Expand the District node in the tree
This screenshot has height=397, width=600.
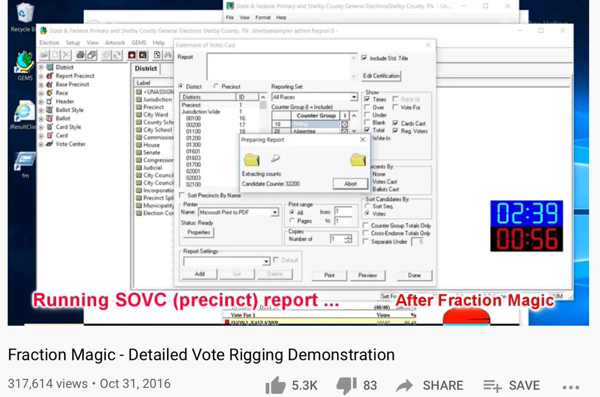(41, 67)
